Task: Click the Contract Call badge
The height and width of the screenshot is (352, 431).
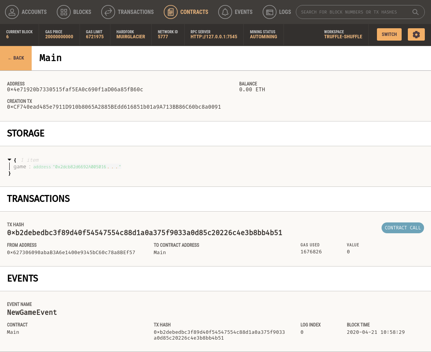Action: pyautogui.click(x=403, y=228)
